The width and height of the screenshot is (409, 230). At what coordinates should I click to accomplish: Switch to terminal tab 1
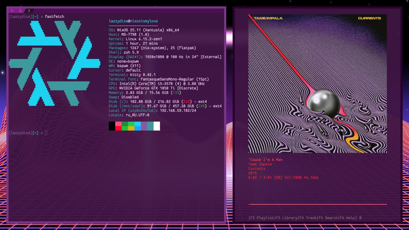[12, 11]
